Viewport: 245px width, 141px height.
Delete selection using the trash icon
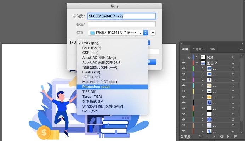tap(235, 136)
